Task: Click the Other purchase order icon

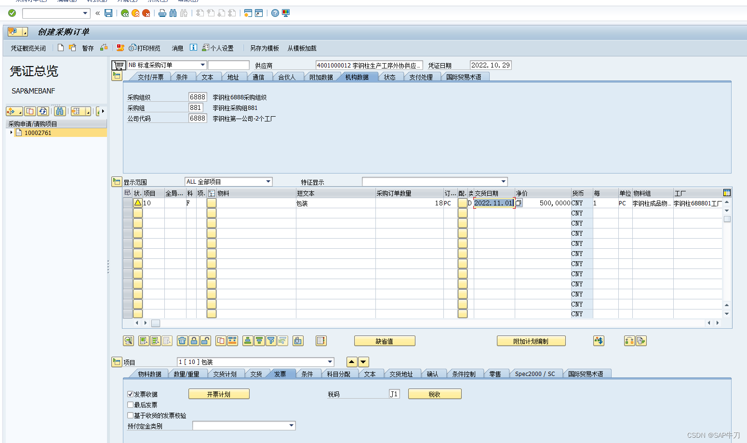Action: coord(72,48)
